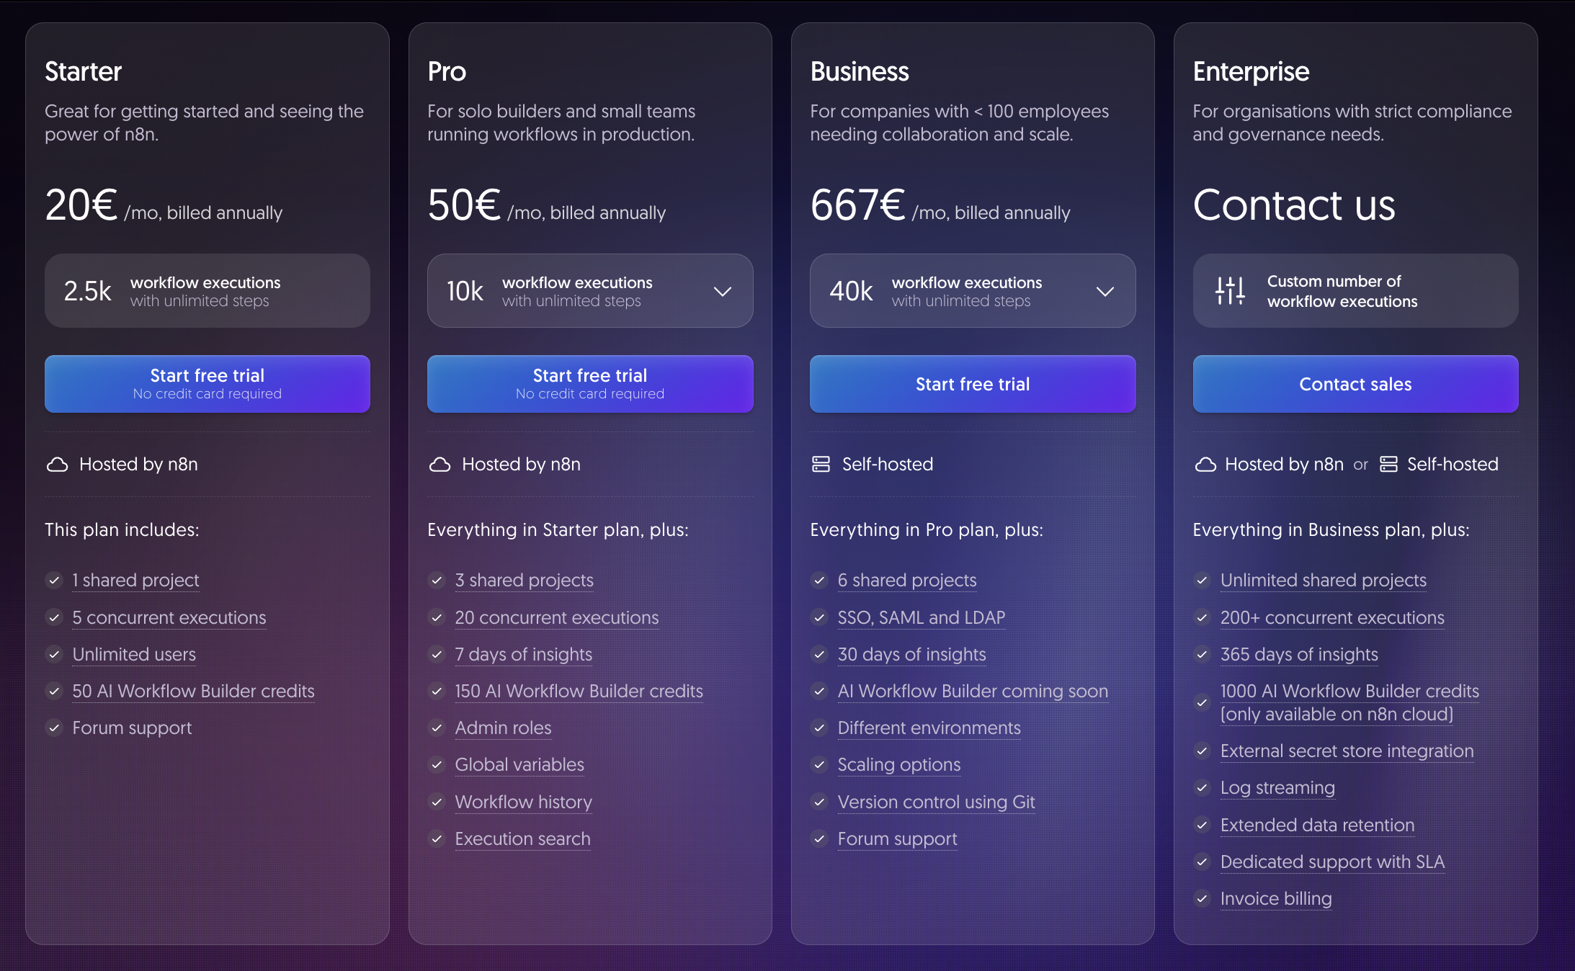Expand the Business 40k executions selector

(x=1105, y=291)
